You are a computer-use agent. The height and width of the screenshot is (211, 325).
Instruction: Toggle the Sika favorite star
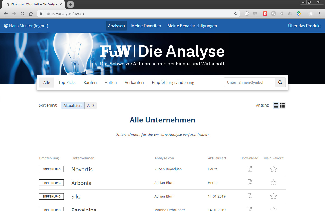point(273,196)
